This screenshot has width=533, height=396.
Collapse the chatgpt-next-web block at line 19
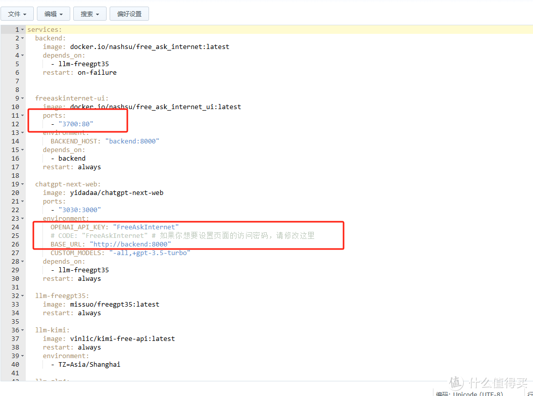[23, 184]
